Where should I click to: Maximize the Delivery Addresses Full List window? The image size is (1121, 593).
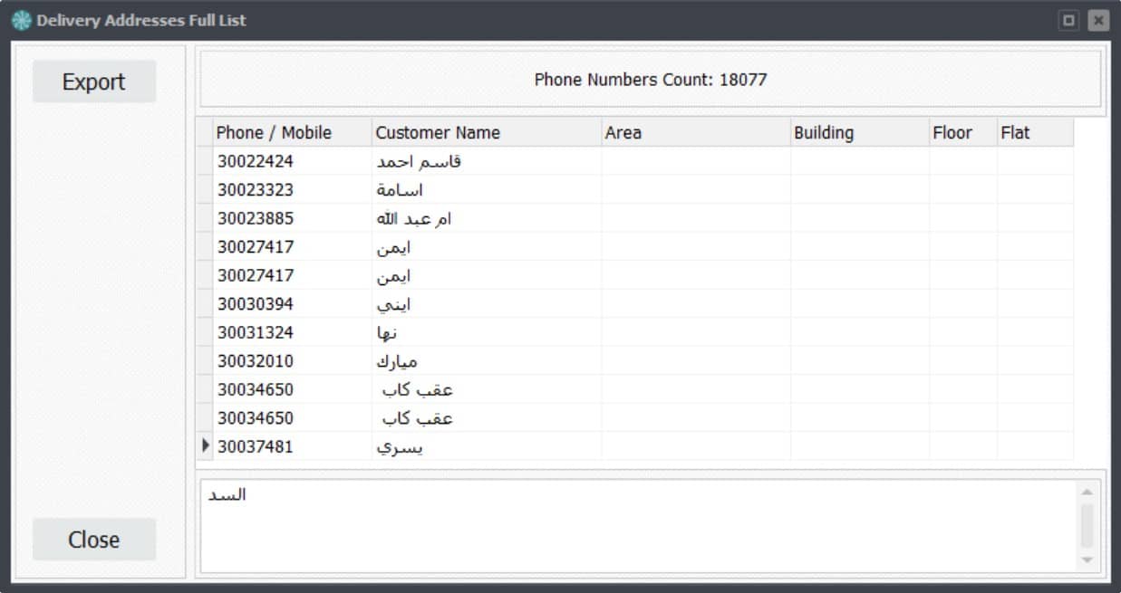click(1069, 20)
